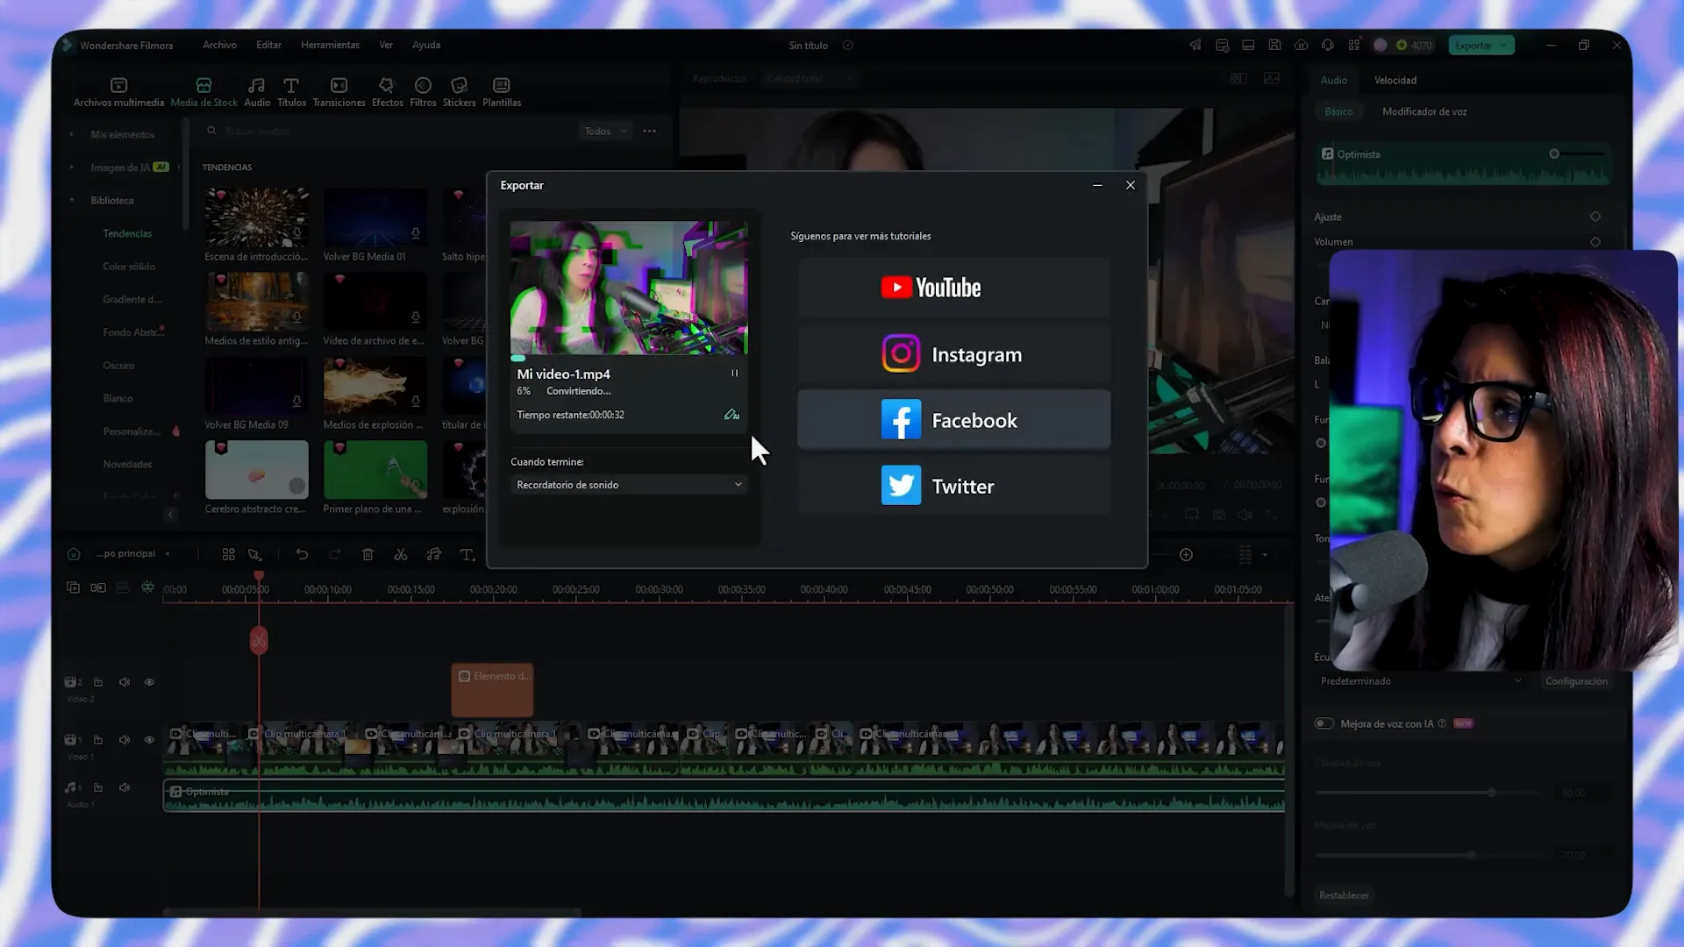Open the Plantillas panel
The width and height of the screenshot is (1684, 947).
pos(502,92)
